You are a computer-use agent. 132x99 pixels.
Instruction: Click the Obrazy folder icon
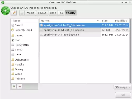[x=13, y=69]
